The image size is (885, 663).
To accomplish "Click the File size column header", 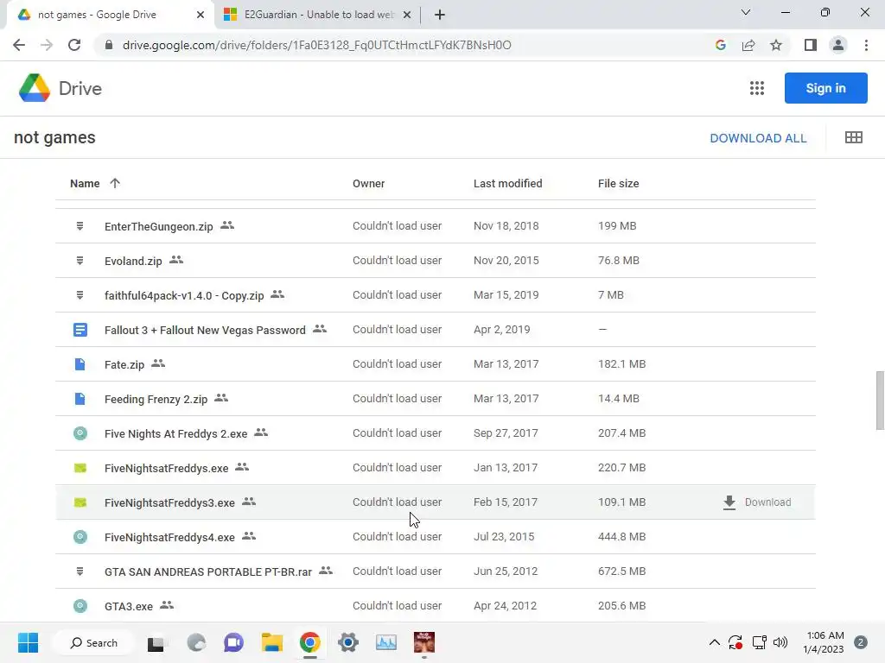I will coord(618,183).
